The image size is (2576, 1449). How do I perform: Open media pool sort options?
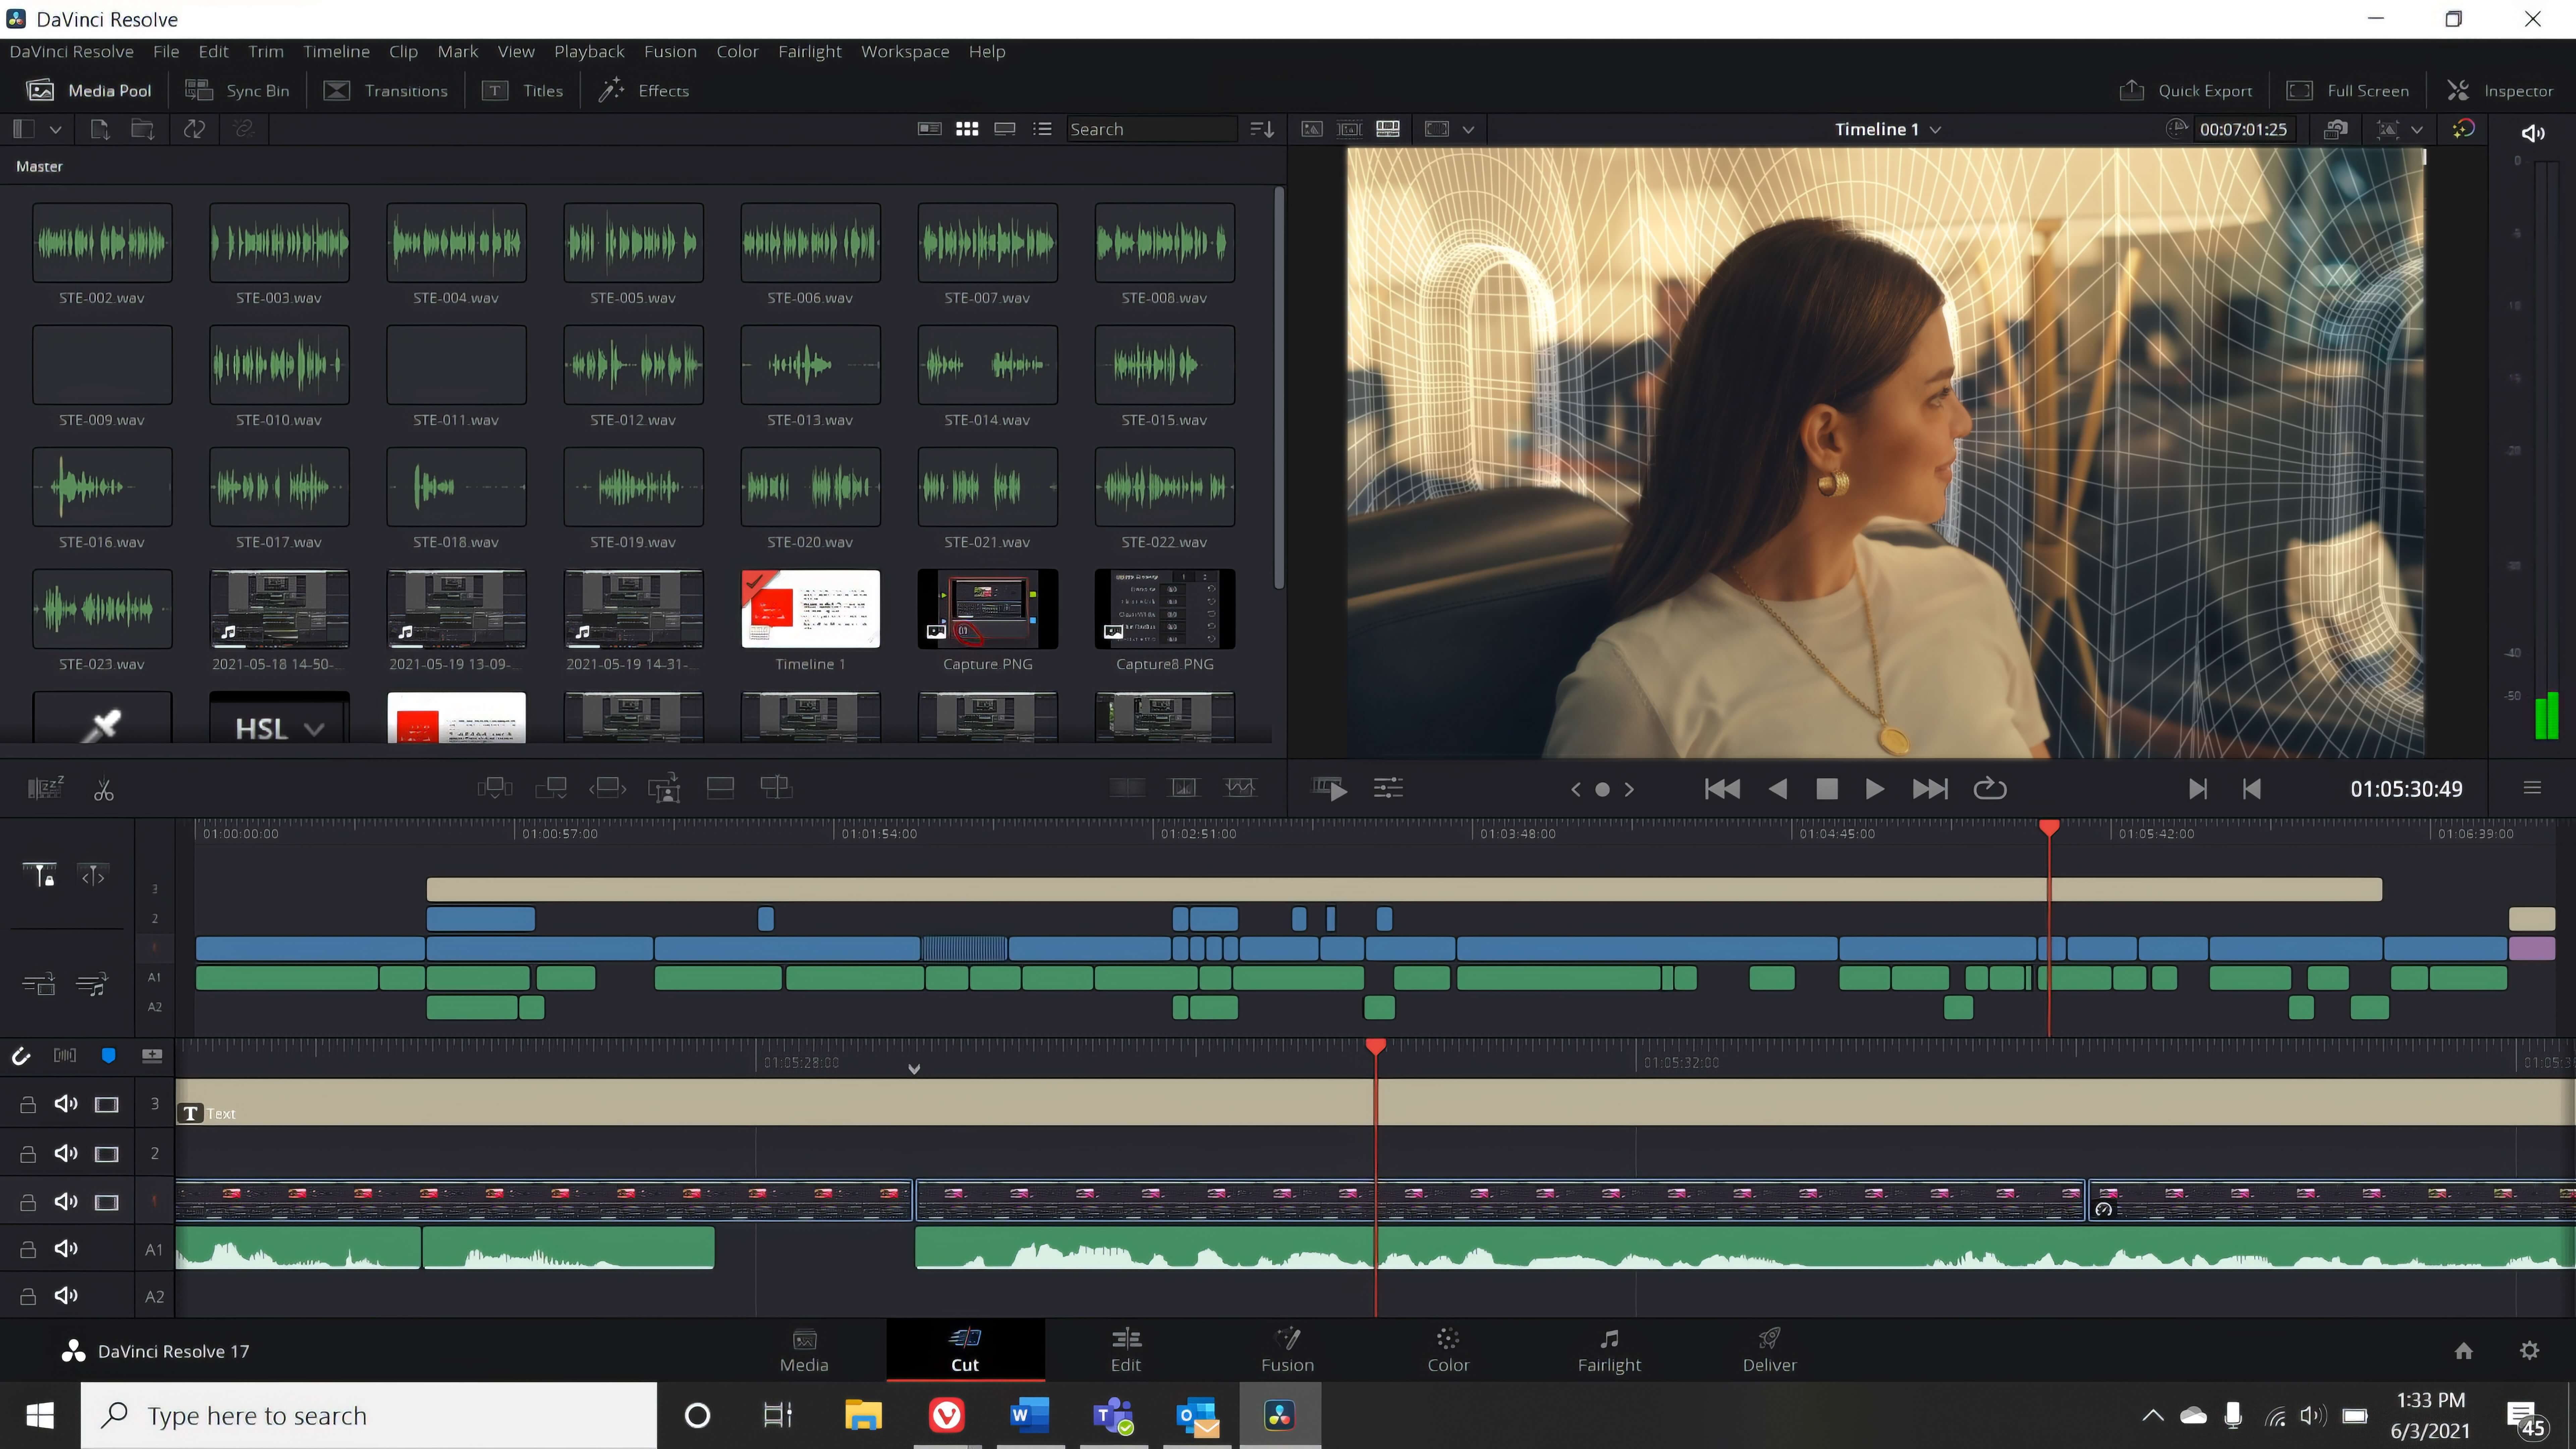point(1262,129)
